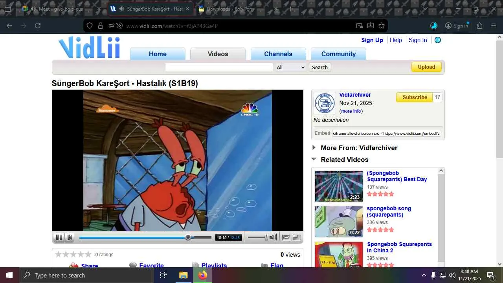Click the player volume slider knob
503x283 pixels.
coord(266,237)
